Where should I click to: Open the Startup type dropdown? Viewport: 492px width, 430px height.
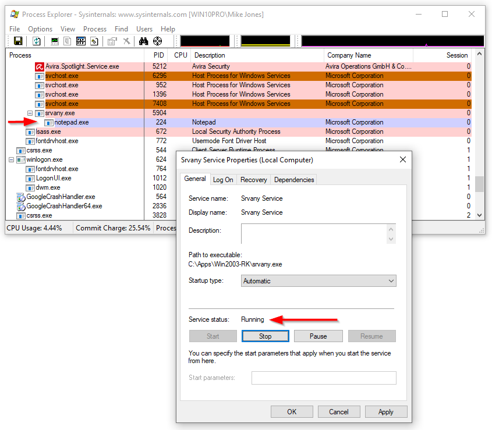(318, 281)
